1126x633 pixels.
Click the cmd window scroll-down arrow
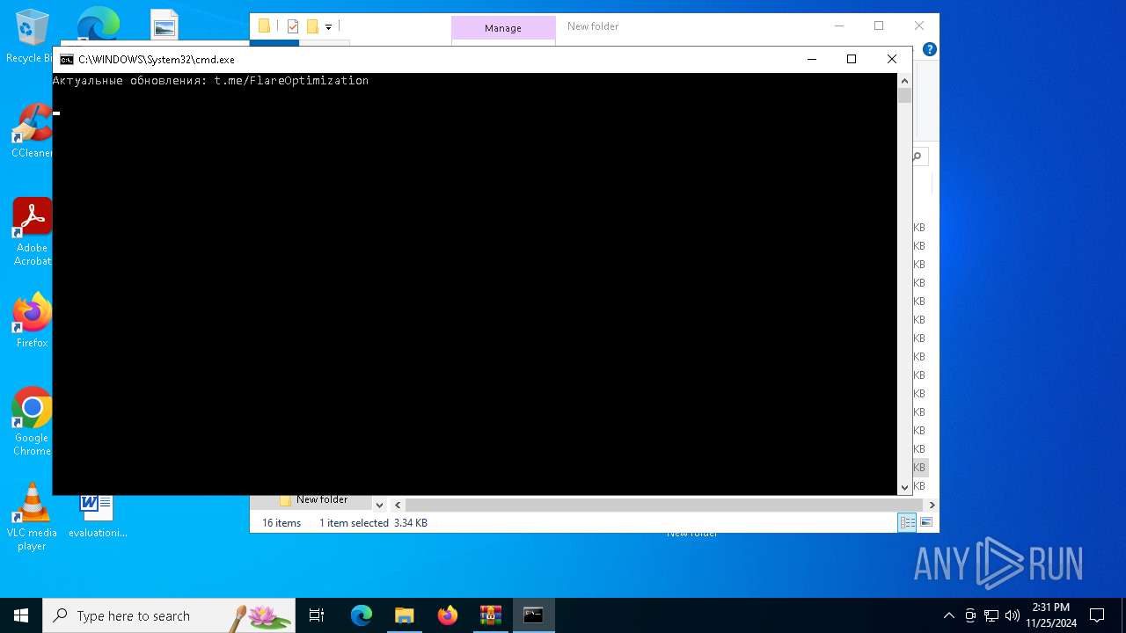point(904,487)
